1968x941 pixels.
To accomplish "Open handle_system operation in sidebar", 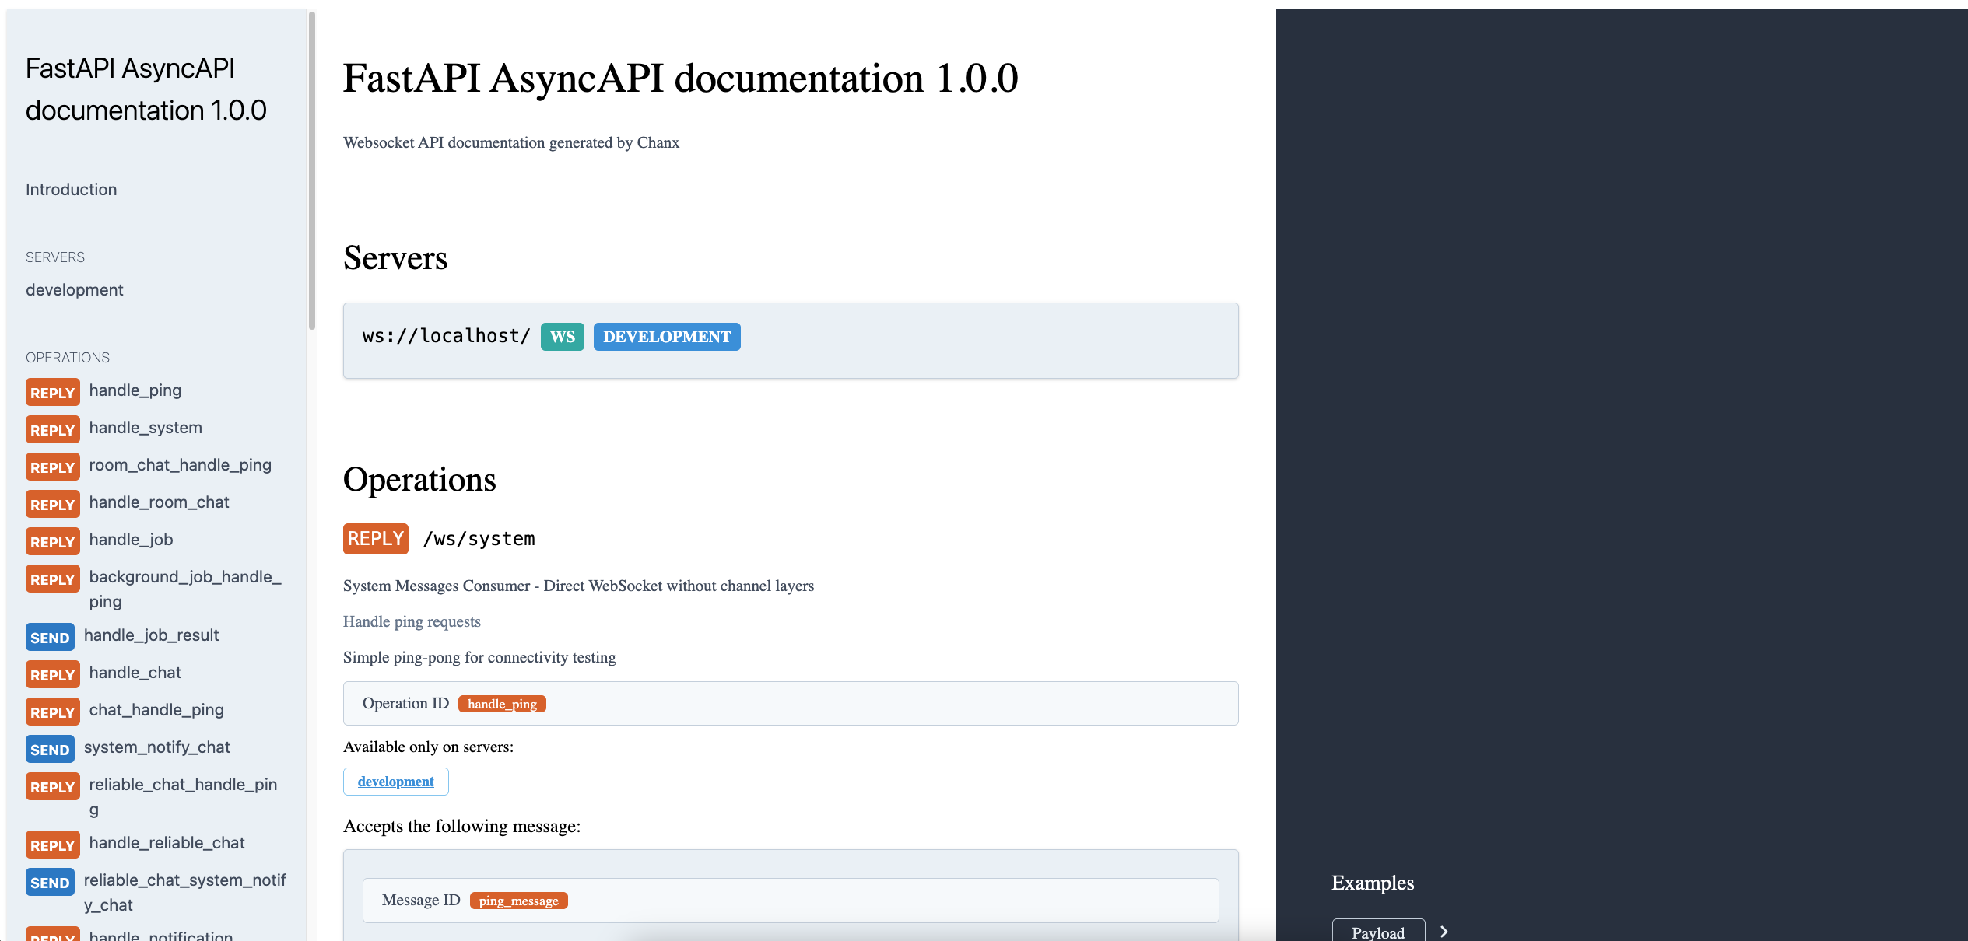I will pos(146,428).
